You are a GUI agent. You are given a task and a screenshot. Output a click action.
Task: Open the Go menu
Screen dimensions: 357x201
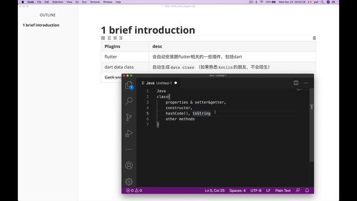coord(77,2)
